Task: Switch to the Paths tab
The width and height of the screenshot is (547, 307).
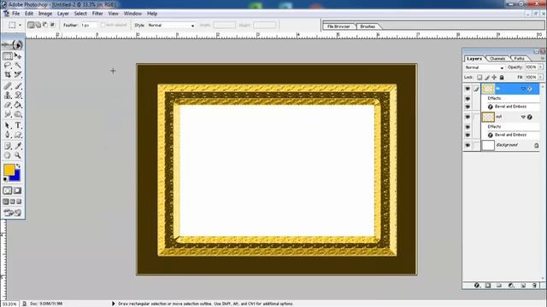Action: [x=519, y=59]
